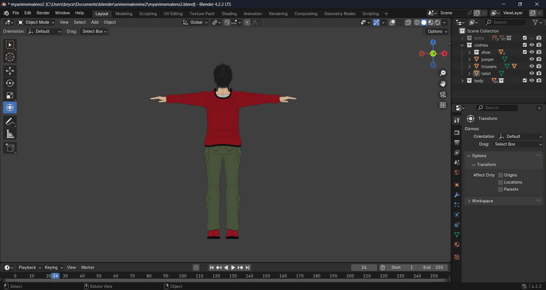Expand the body collection

click(x=463, y=81)
